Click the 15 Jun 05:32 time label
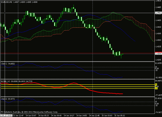 click(120, 115)
